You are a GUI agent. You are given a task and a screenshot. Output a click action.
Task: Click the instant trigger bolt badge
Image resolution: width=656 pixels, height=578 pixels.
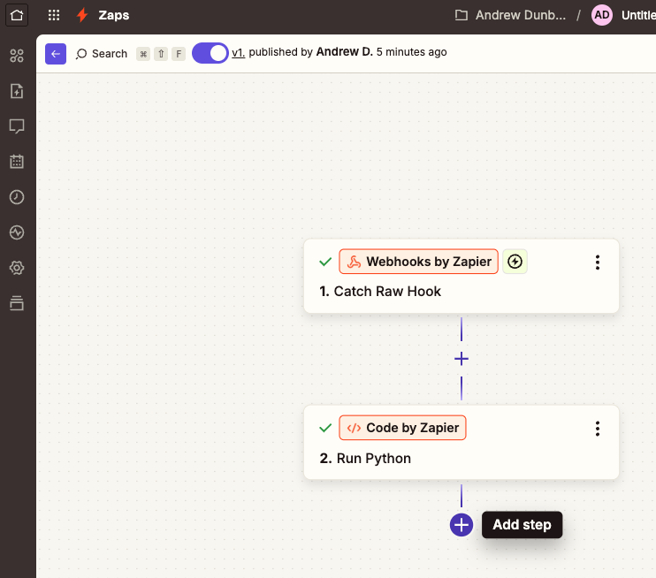(x=515, y=262)
